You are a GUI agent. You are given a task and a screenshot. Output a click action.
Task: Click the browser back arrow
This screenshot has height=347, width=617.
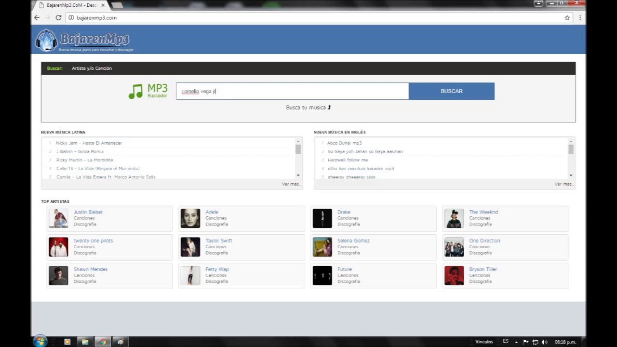click(37, 17)
